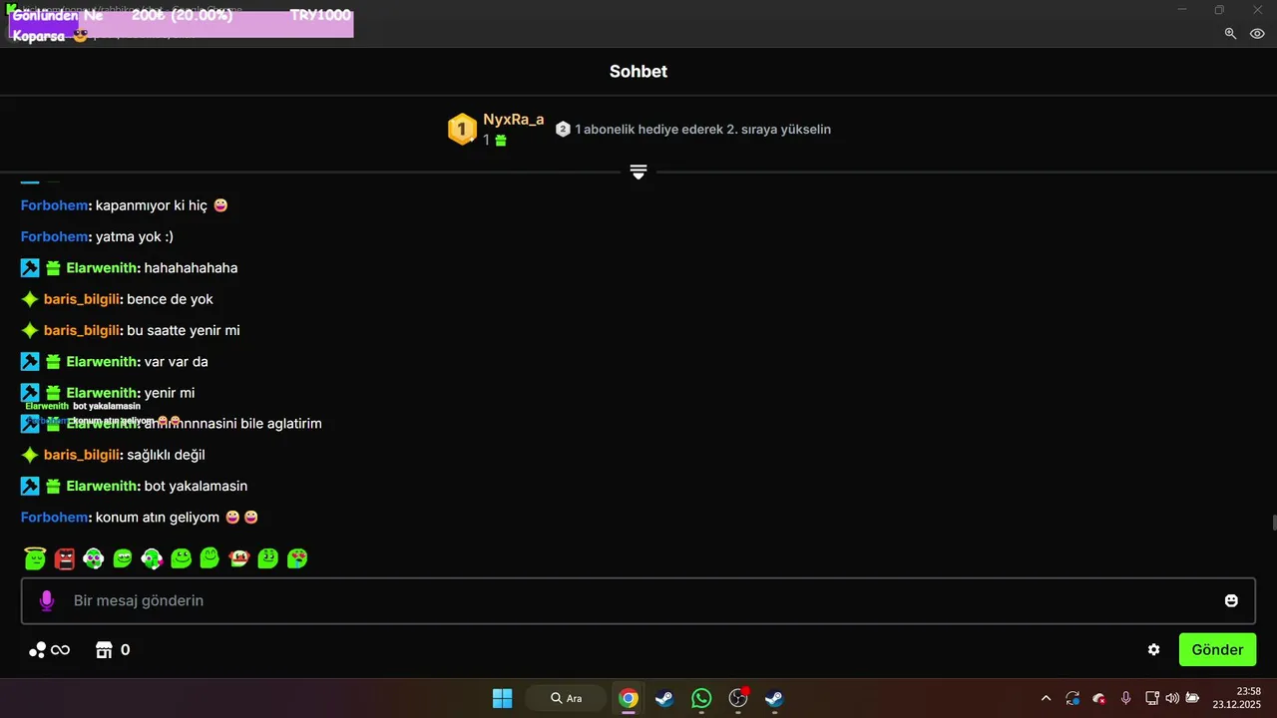Image resolution: width=1277 pixels, height=718 pixels.
Task: Click the halo angel emote in quick emotes
Action: (36, 558)
